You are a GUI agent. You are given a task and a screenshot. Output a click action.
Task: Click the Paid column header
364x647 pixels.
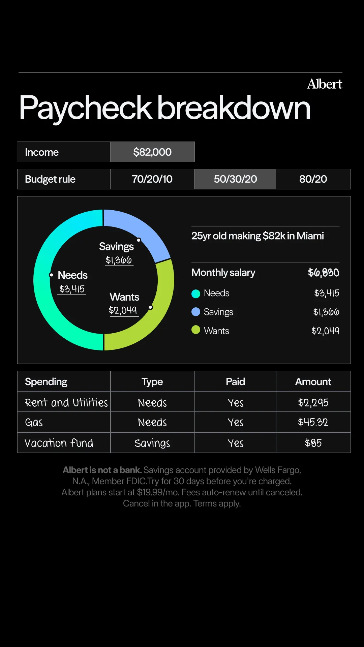(x=235, y=381)
